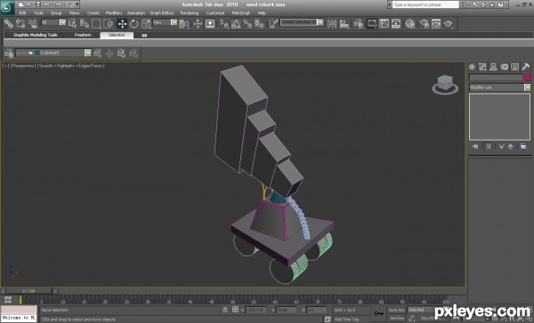Open the Modify command panel tab
Screen dimensions: 534x323
click(x=482, y=67)
